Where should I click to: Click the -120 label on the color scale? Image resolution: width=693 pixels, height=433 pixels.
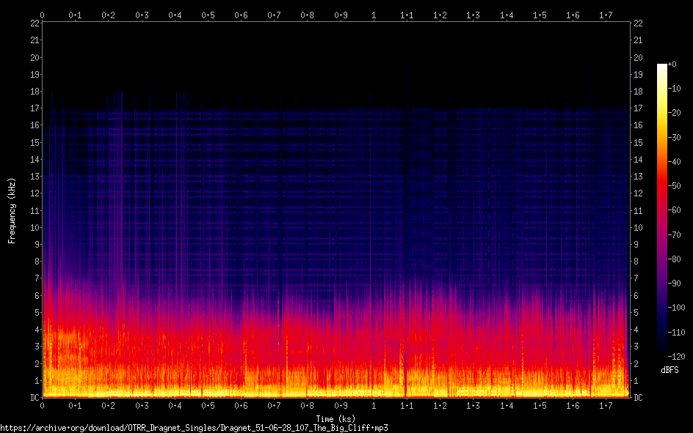point(673,355)
